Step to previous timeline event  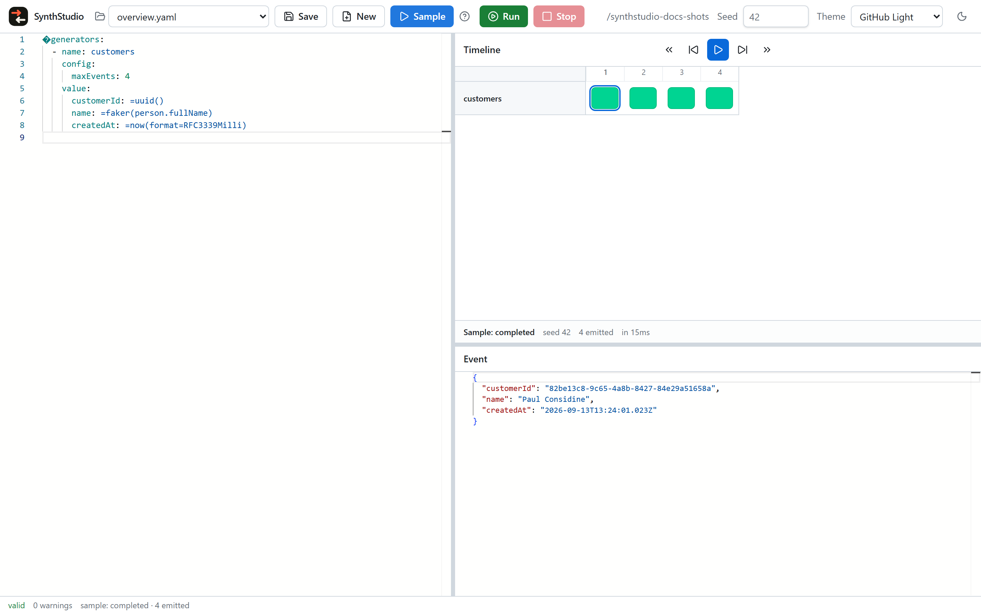[x=693, y=50]
